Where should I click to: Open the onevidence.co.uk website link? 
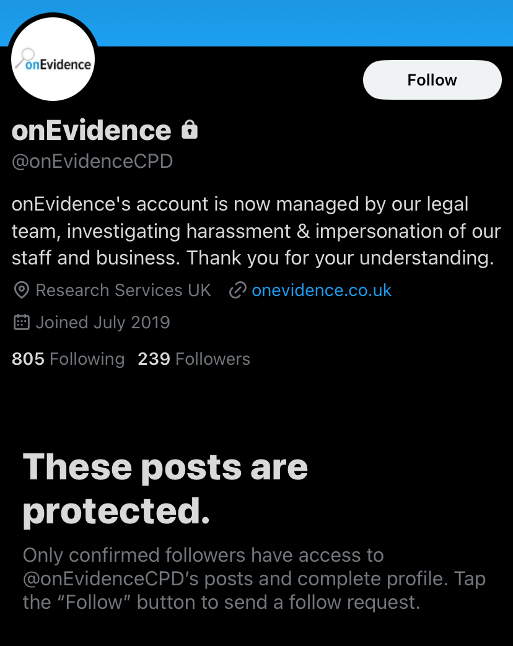point(322,290)
